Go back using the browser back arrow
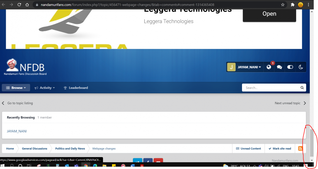 [3, 5]
